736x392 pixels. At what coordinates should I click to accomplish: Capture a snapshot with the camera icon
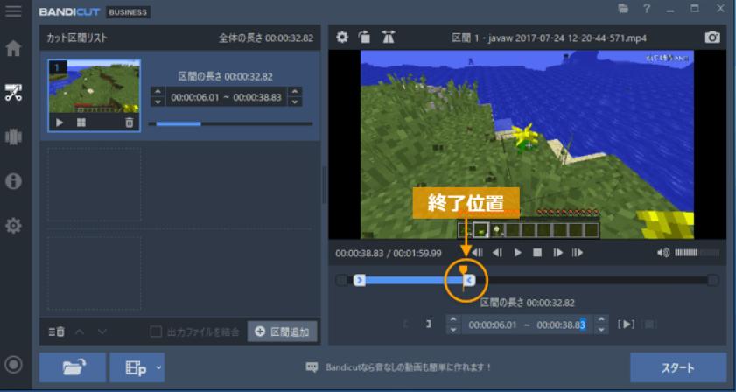[712, 38]
